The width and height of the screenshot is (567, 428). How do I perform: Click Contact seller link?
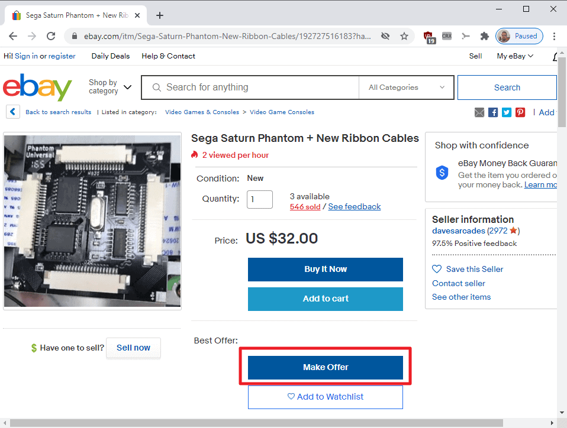tap(459, 284)
